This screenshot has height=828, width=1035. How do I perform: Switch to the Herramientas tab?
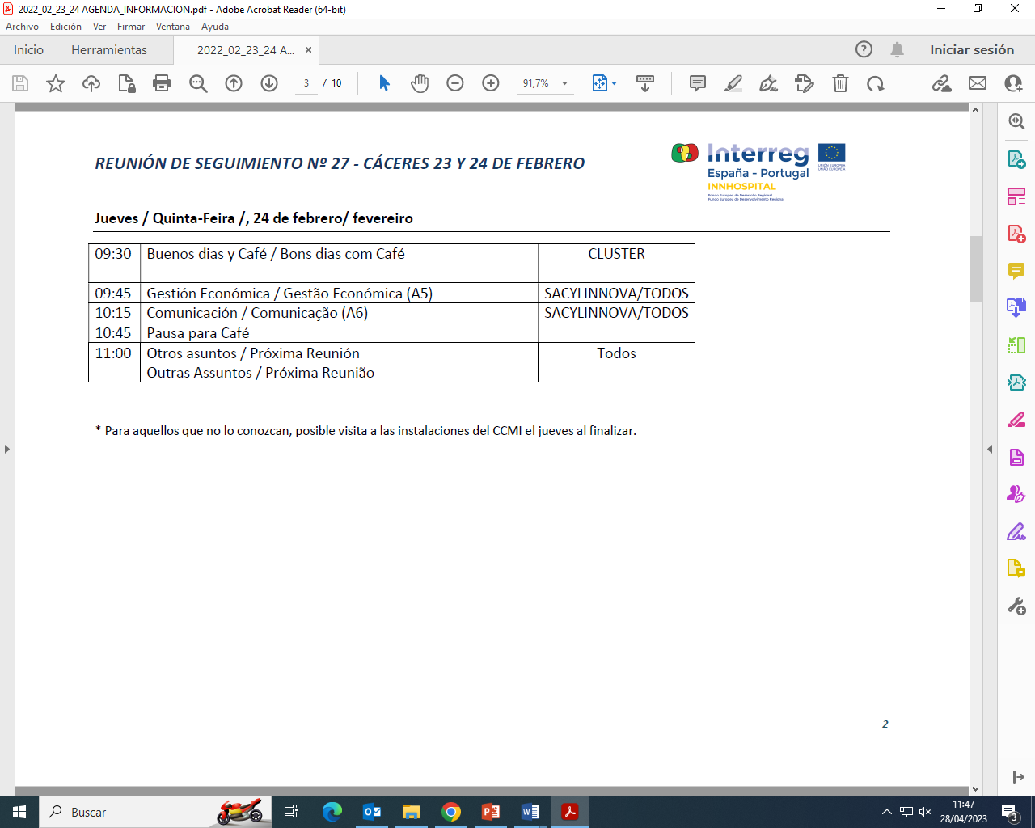pos(109,50)
